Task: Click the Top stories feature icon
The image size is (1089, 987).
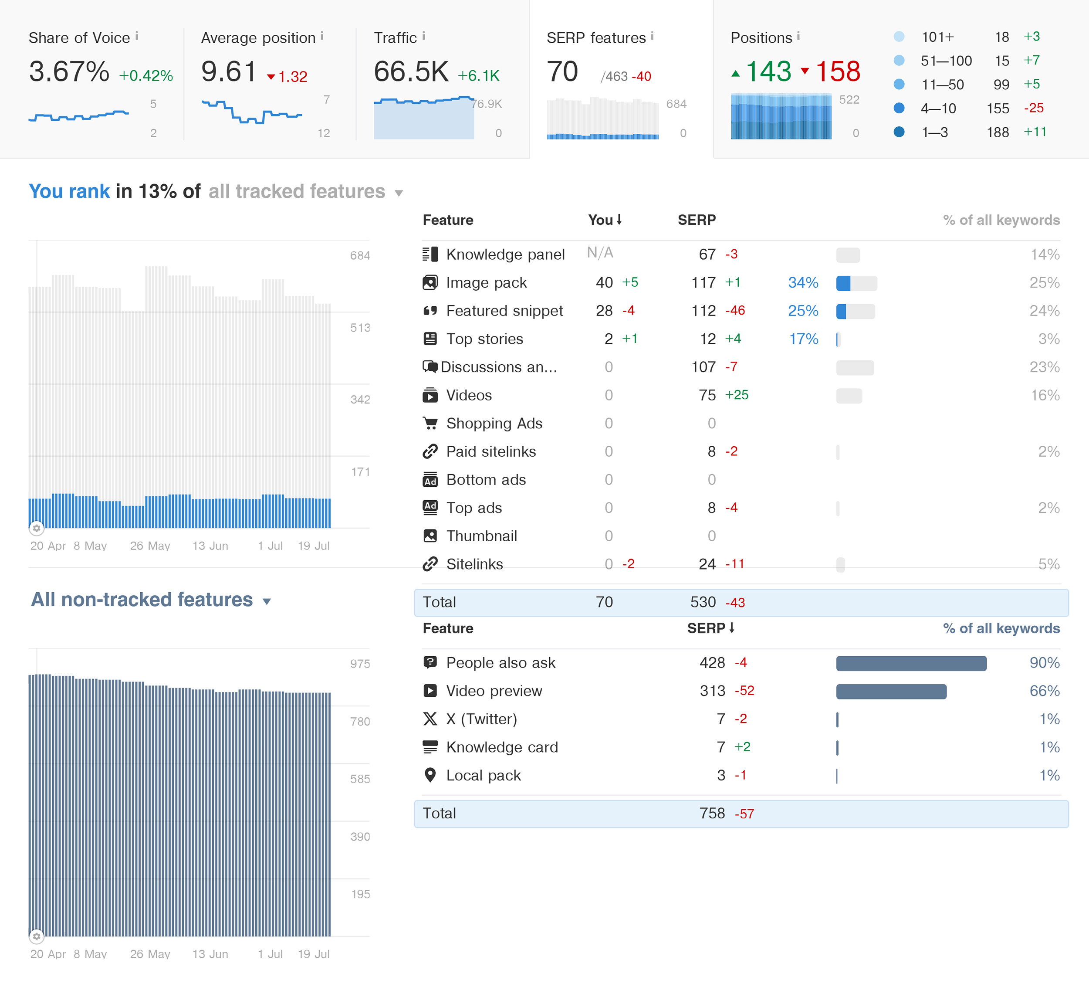Action: (430, 339)
